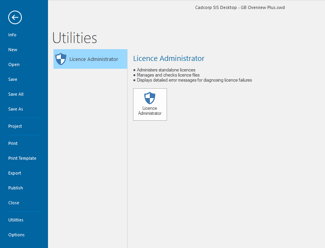The width and height of the screenshot is (325, 248).
Task: Open the Info page
Action: point(12,35)
